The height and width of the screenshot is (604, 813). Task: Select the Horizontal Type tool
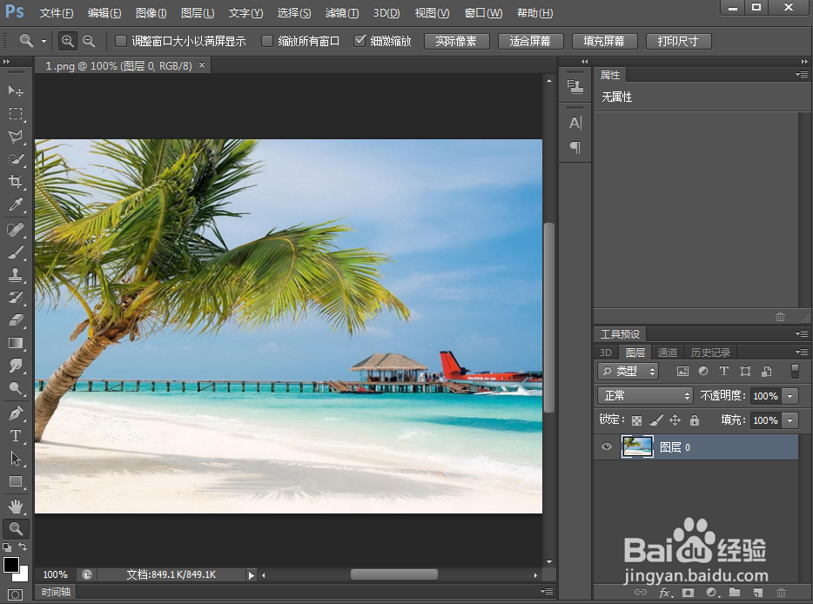coord(16,436)
